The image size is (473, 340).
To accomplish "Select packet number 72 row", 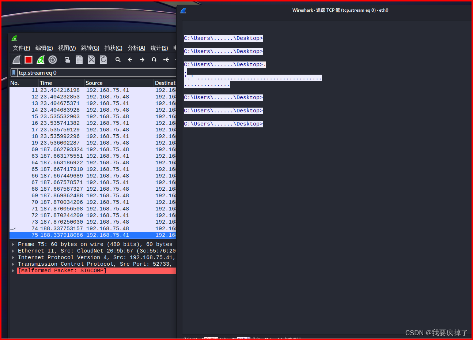I will click(93, 215).
